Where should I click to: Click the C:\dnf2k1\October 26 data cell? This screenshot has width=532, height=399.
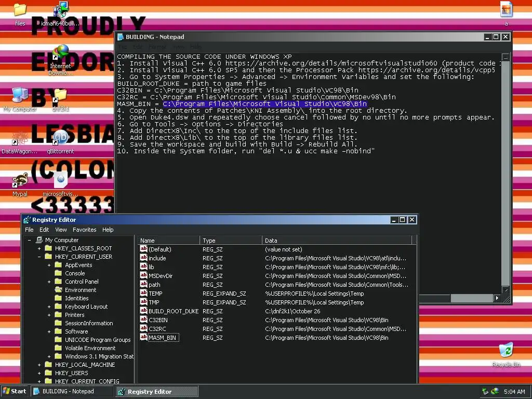pos(292,311)
